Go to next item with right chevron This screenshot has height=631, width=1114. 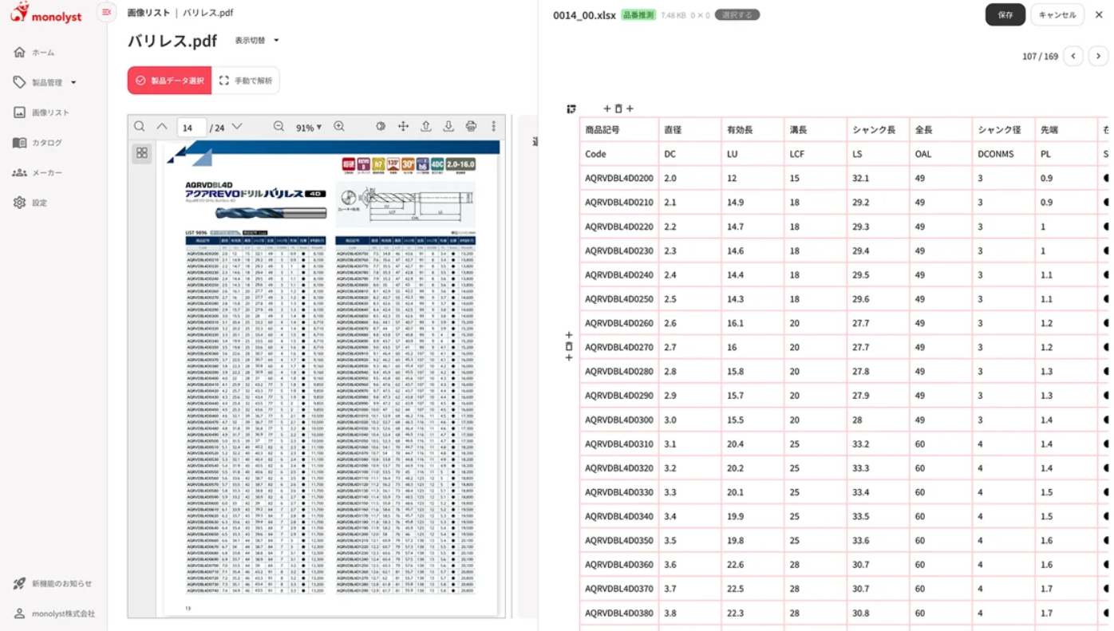[x=1098, y=56]
